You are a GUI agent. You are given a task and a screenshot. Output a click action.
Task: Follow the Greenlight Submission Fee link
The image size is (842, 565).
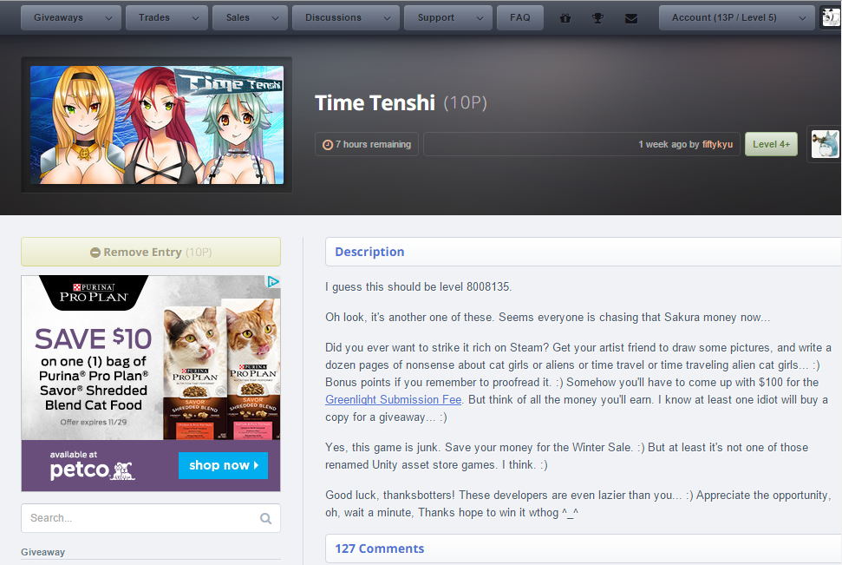coord(393,399)
